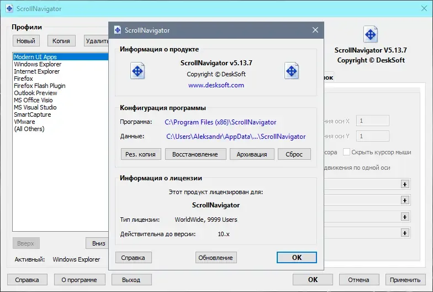Viewport: 433px width, 292px height.
Task: Click the fourth plus button in main window
Action: click(x=405, y=233)
